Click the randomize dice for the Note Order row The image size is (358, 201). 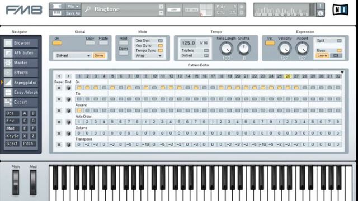click(68, 122)
